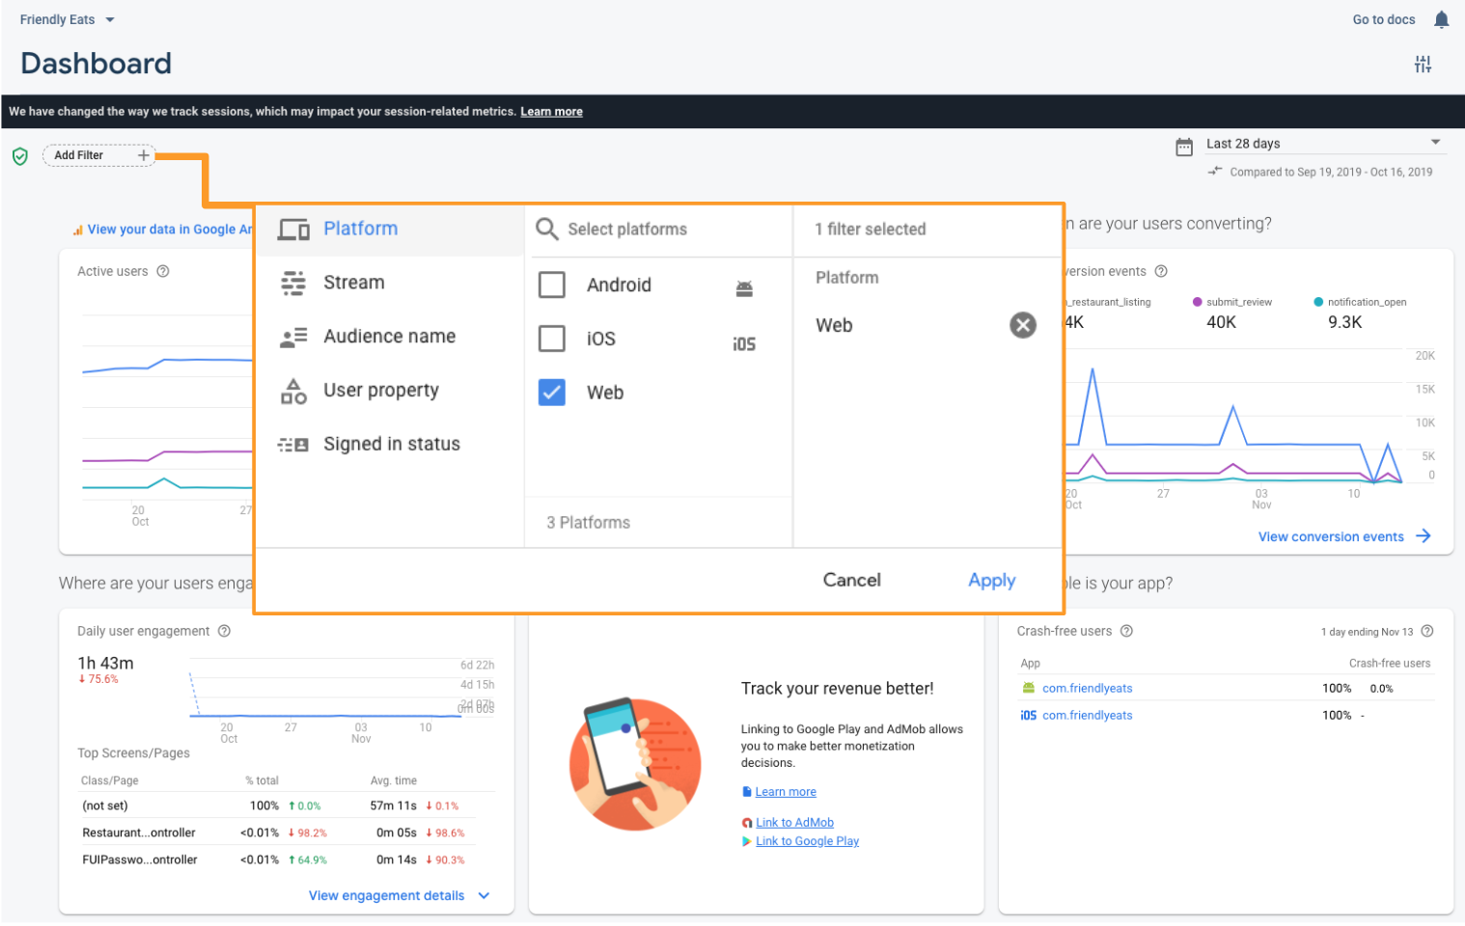The width and height of the screenshot is (1465, 926).
Task: Open the Android com.friendlyeats app link
Action: click(1087, 688)
